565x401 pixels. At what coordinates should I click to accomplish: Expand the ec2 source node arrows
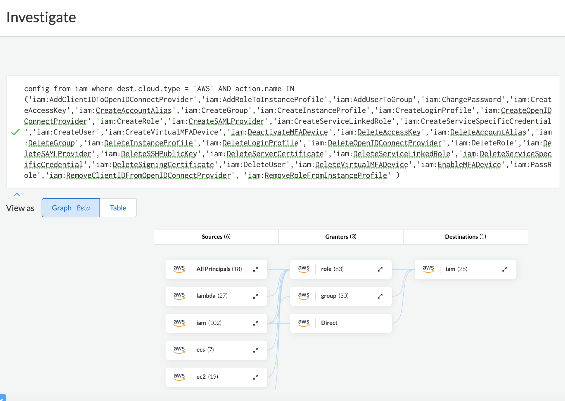click(x=255, y=377)
